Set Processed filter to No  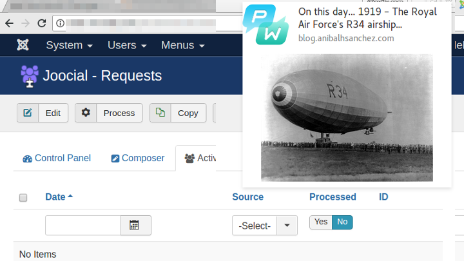(342, 222)
